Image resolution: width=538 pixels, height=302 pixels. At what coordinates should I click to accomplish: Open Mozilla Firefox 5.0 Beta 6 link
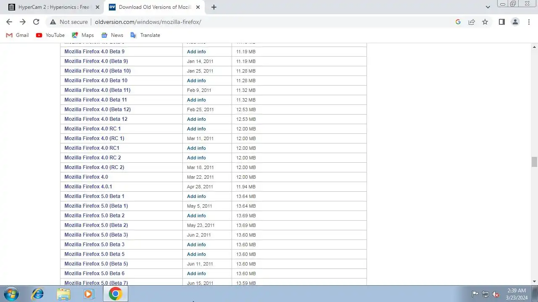94,273
